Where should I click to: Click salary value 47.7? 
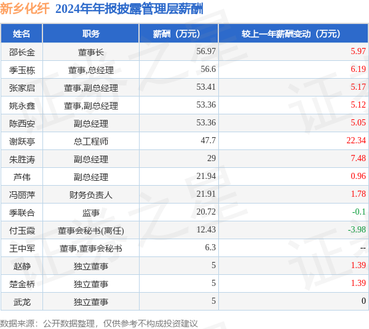208,140
